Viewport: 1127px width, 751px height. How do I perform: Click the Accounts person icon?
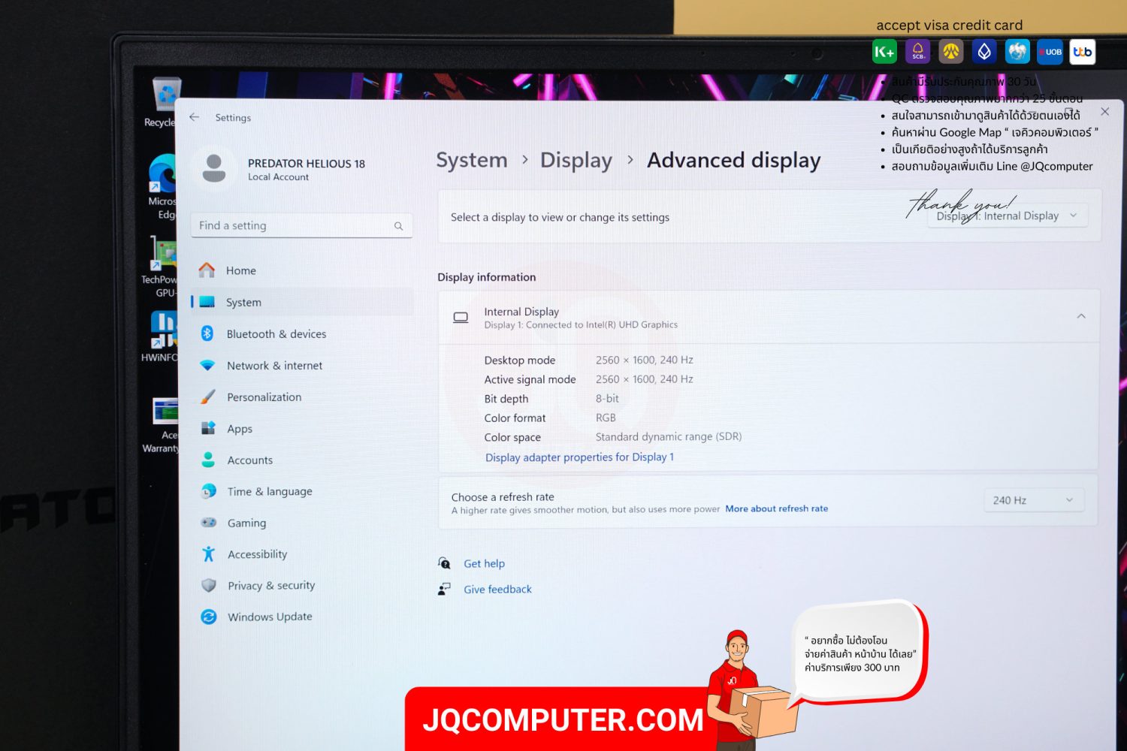(x=208, y=460)
